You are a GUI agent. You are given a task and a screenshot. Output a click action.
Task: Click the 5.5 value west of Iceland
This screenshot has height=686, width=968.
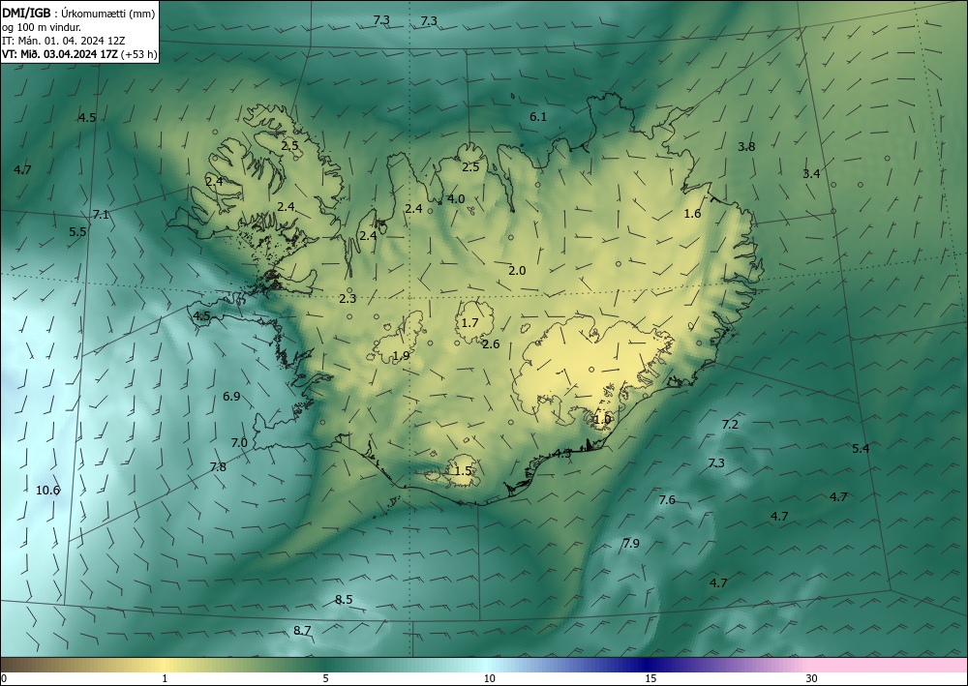[77, 232]
